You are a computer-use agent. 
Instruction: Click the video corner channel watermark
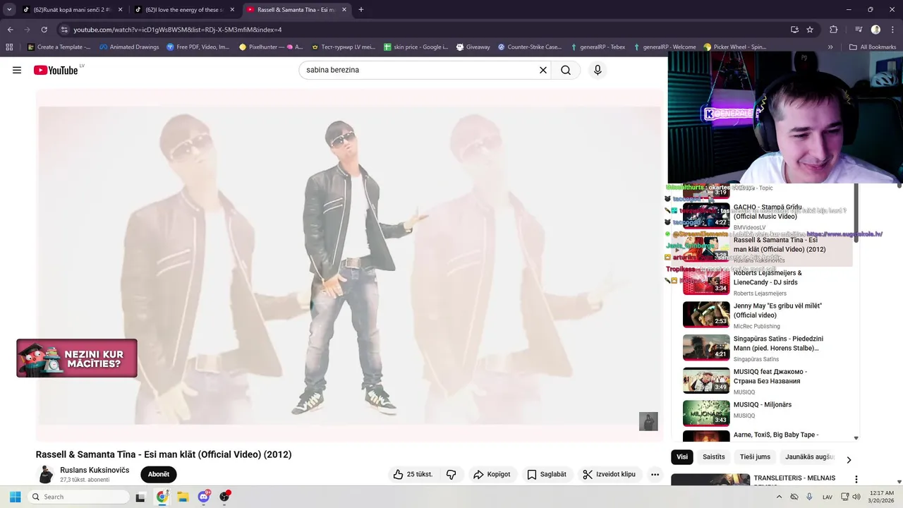[648, 421]
